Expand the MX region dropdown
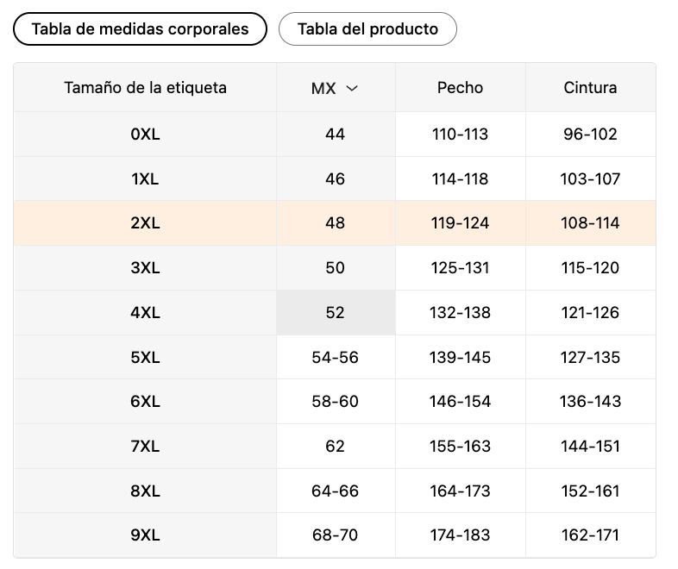 tap(335, 88)
